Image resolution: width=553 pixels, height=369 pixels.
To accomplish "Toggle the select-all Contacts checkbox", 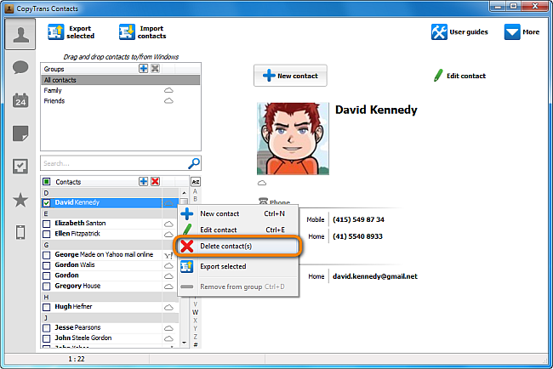I will pyautogui.click(x=47, y=182).
